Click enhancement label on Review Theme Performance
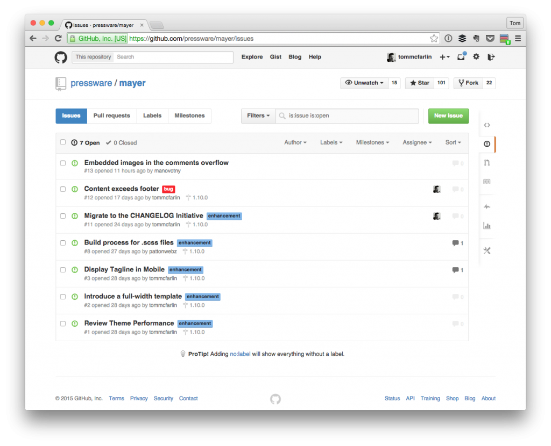 [195, 323]
